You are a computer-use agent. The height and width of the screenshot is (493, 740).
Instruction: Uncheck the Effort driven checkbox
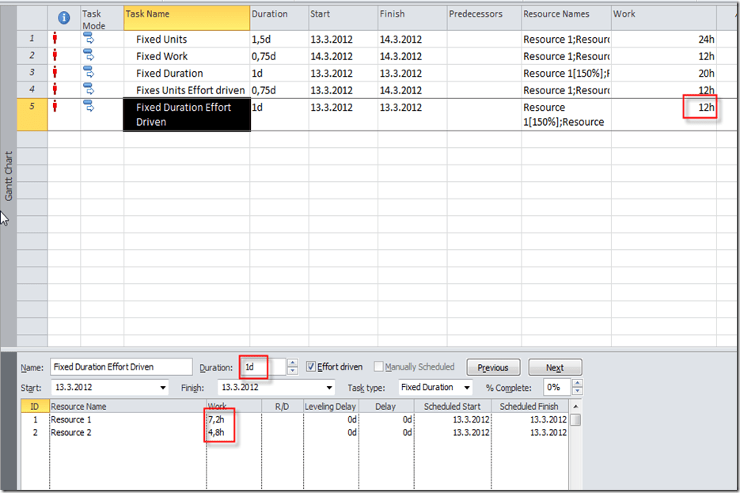[x=311, y=367]
